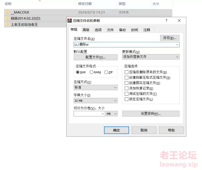This screenshot has height=170, width=202.
Task: Open the 压缩方式 dropdown showing 标准
Action: coord(96,87)
